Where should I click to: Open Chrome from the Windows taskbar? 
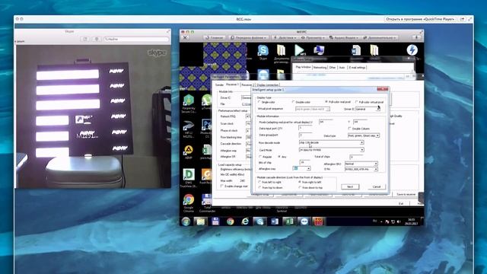coord(230,221)
